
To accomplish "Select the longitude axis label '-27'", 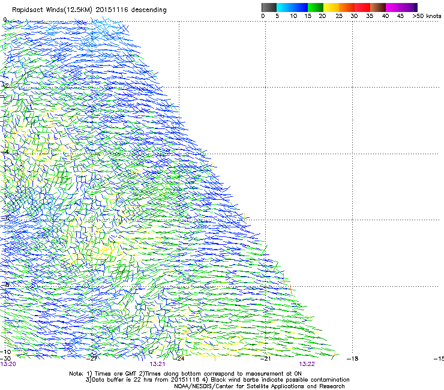I will [92, 359].
